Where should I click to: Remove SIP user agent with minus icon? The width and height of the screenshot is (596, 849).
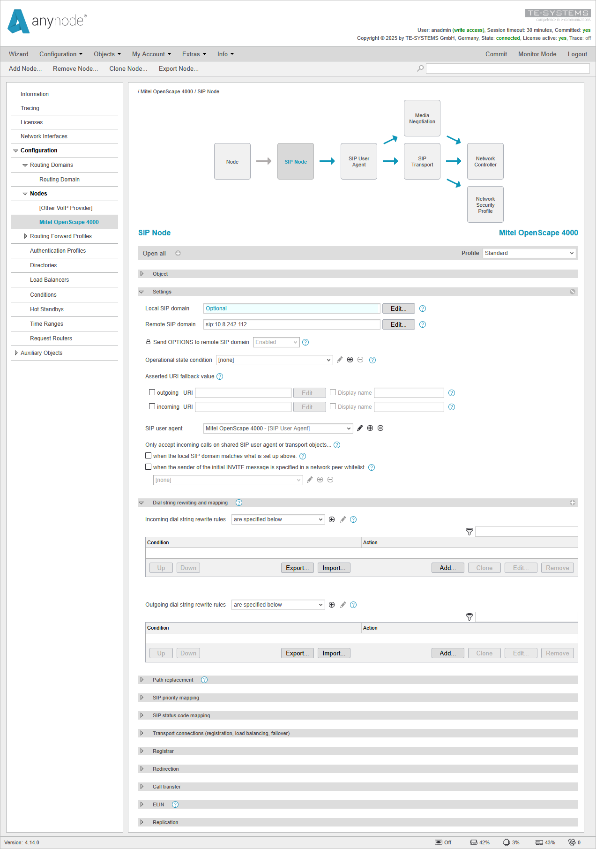click(380, 428)
